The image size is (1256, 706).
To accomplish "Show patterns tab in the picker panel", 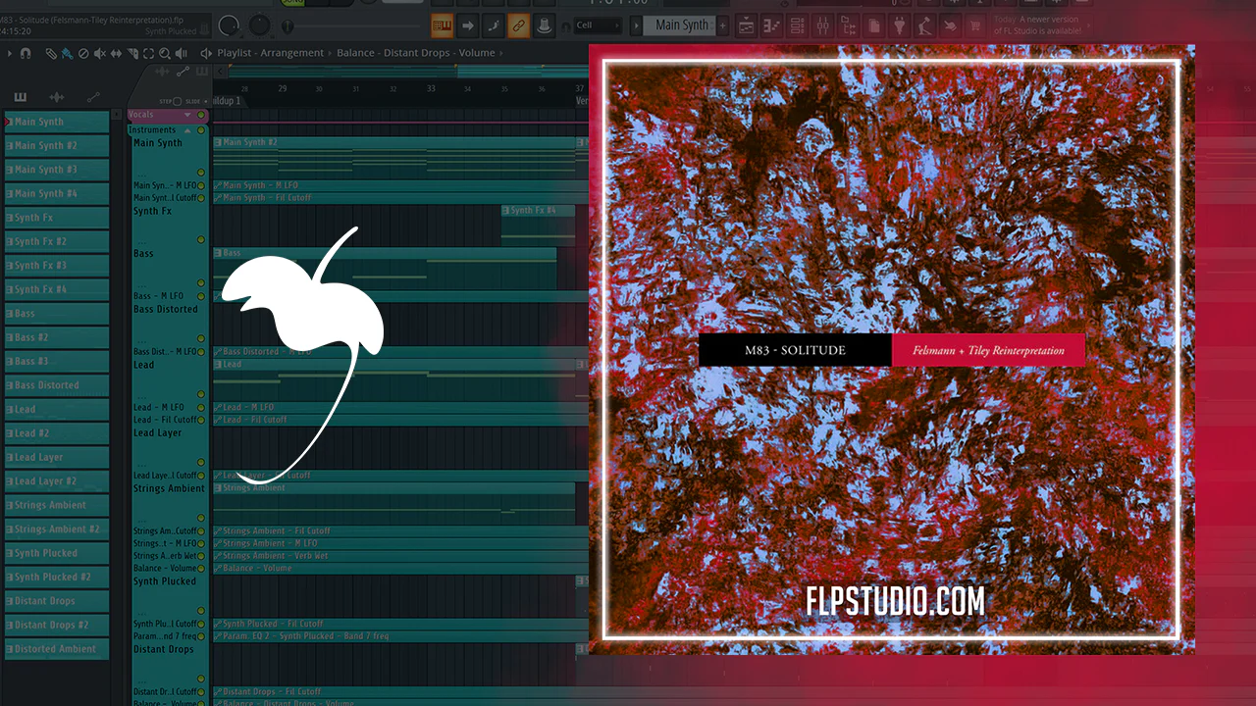I will [x=21, y=97].
